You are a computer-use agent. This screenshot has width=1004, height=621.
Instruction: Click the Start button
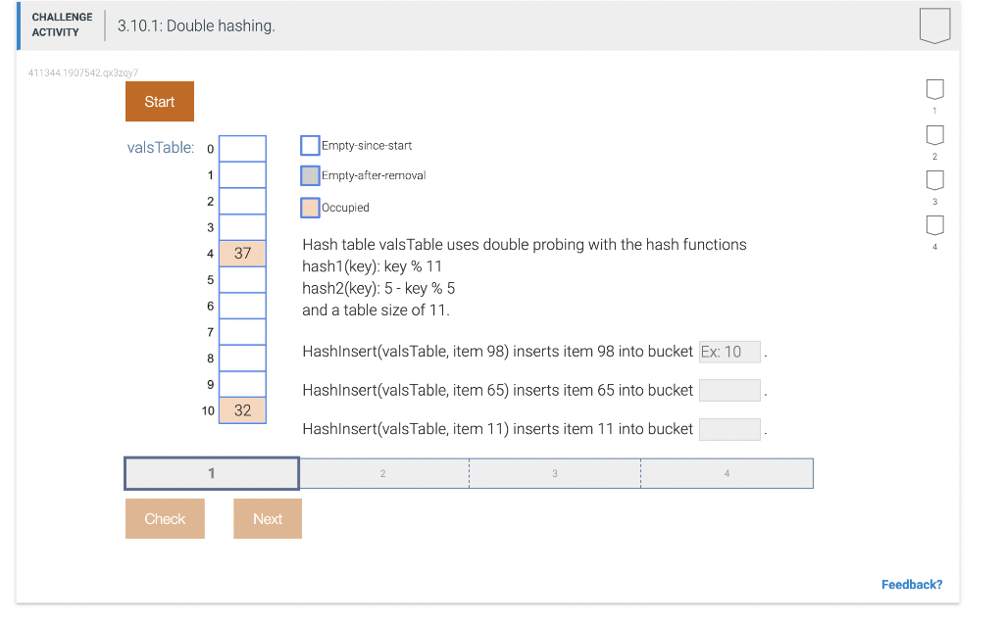point(159,101)
